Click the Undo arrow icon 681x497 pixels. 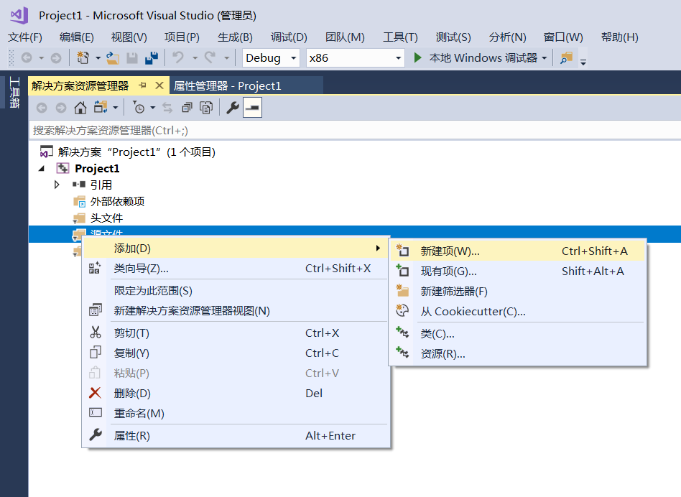tap(178, 57)
